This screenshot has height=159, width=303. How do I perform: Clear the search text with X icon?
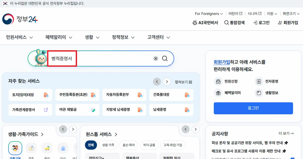click(156, 59)
